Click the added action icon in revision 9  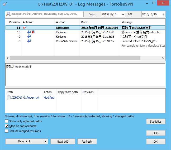pyautogui.click(x=29, y=36)
